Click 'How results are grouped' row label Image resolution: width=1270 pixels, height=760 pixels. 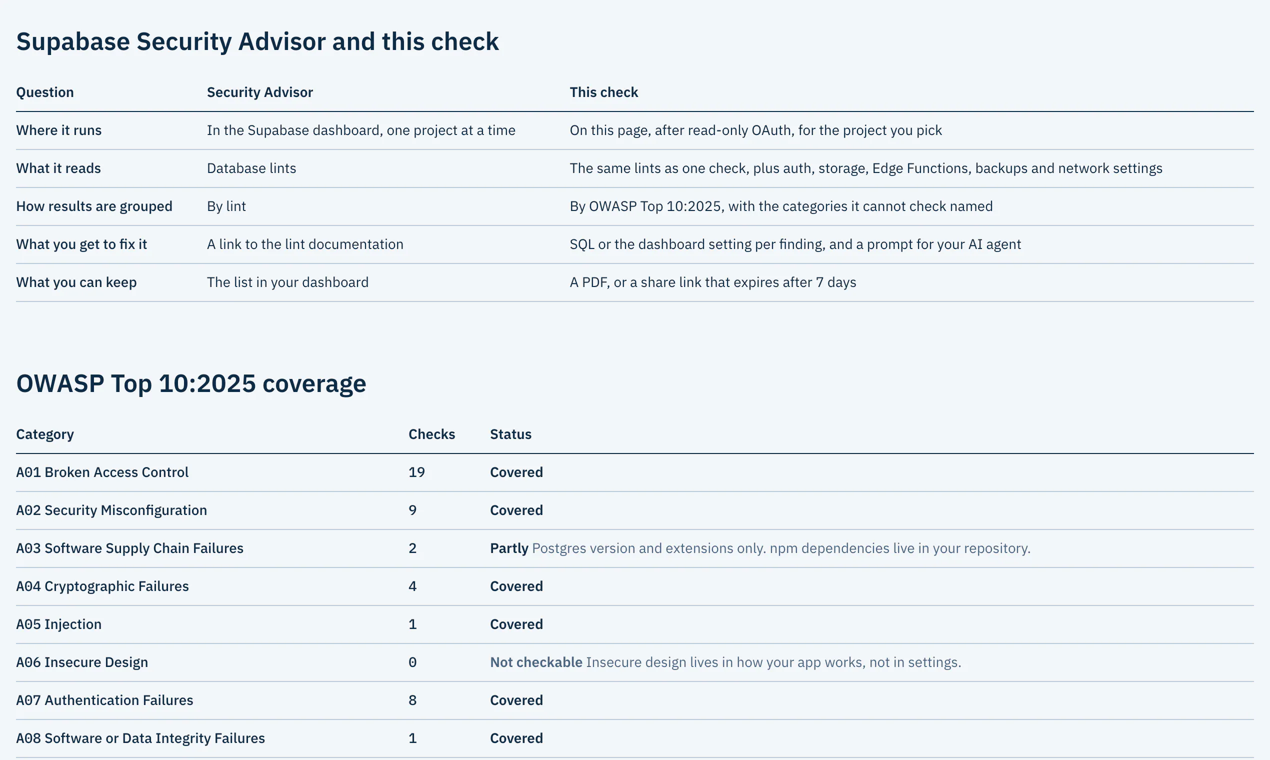[94, 206]
